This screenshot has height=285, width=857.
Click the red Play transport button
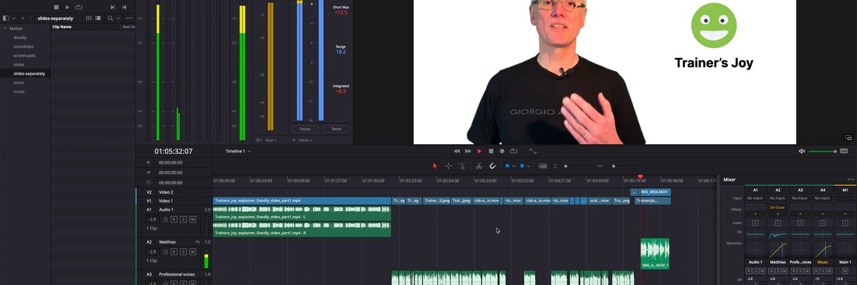[479, 151]
